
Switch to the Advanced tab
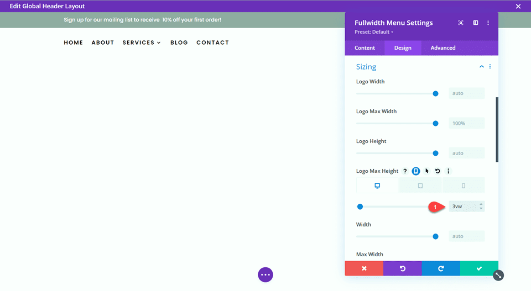point(443,47)
